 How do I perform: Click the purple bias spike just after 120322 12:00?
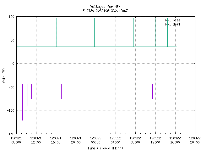click(x=160, y=92)
